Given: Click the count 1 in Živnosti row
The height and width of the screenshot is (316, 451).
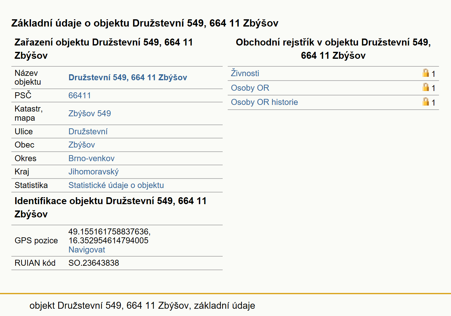Looking at the screenshot, I should click(433, 74).
